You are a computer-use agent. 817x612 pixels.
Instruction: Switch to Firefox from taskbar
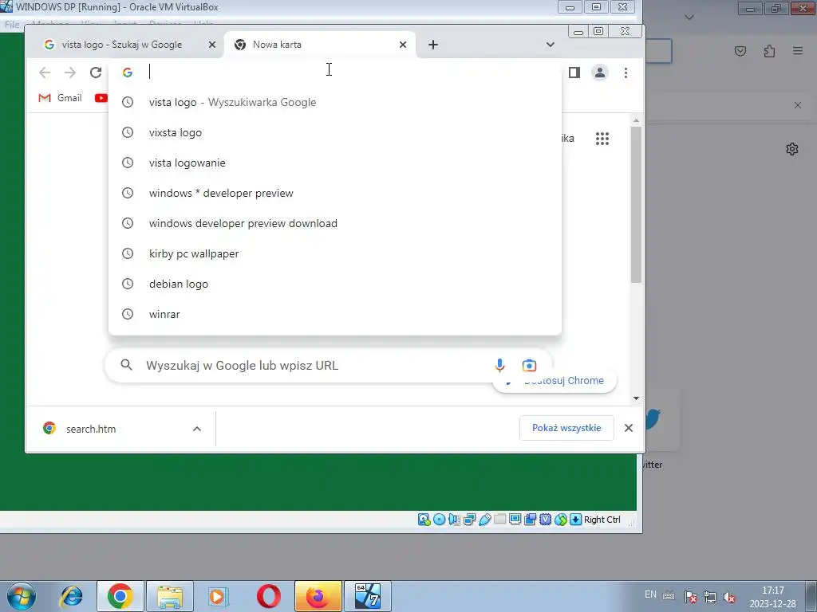pos(318,596)
